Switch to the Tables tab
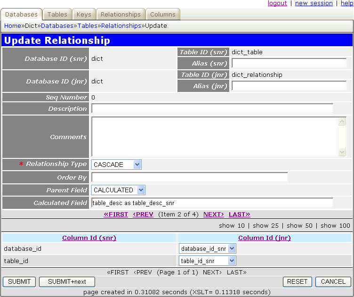 [x=57, y=14]
